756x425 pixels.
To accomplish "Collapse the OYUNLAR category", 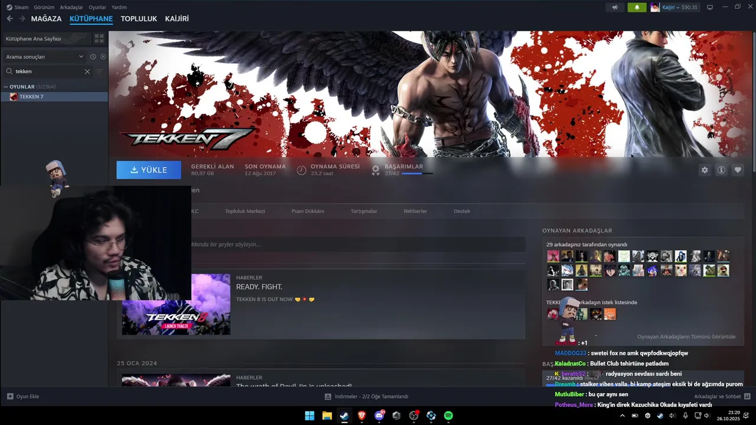I will click(x=5, y=87).
